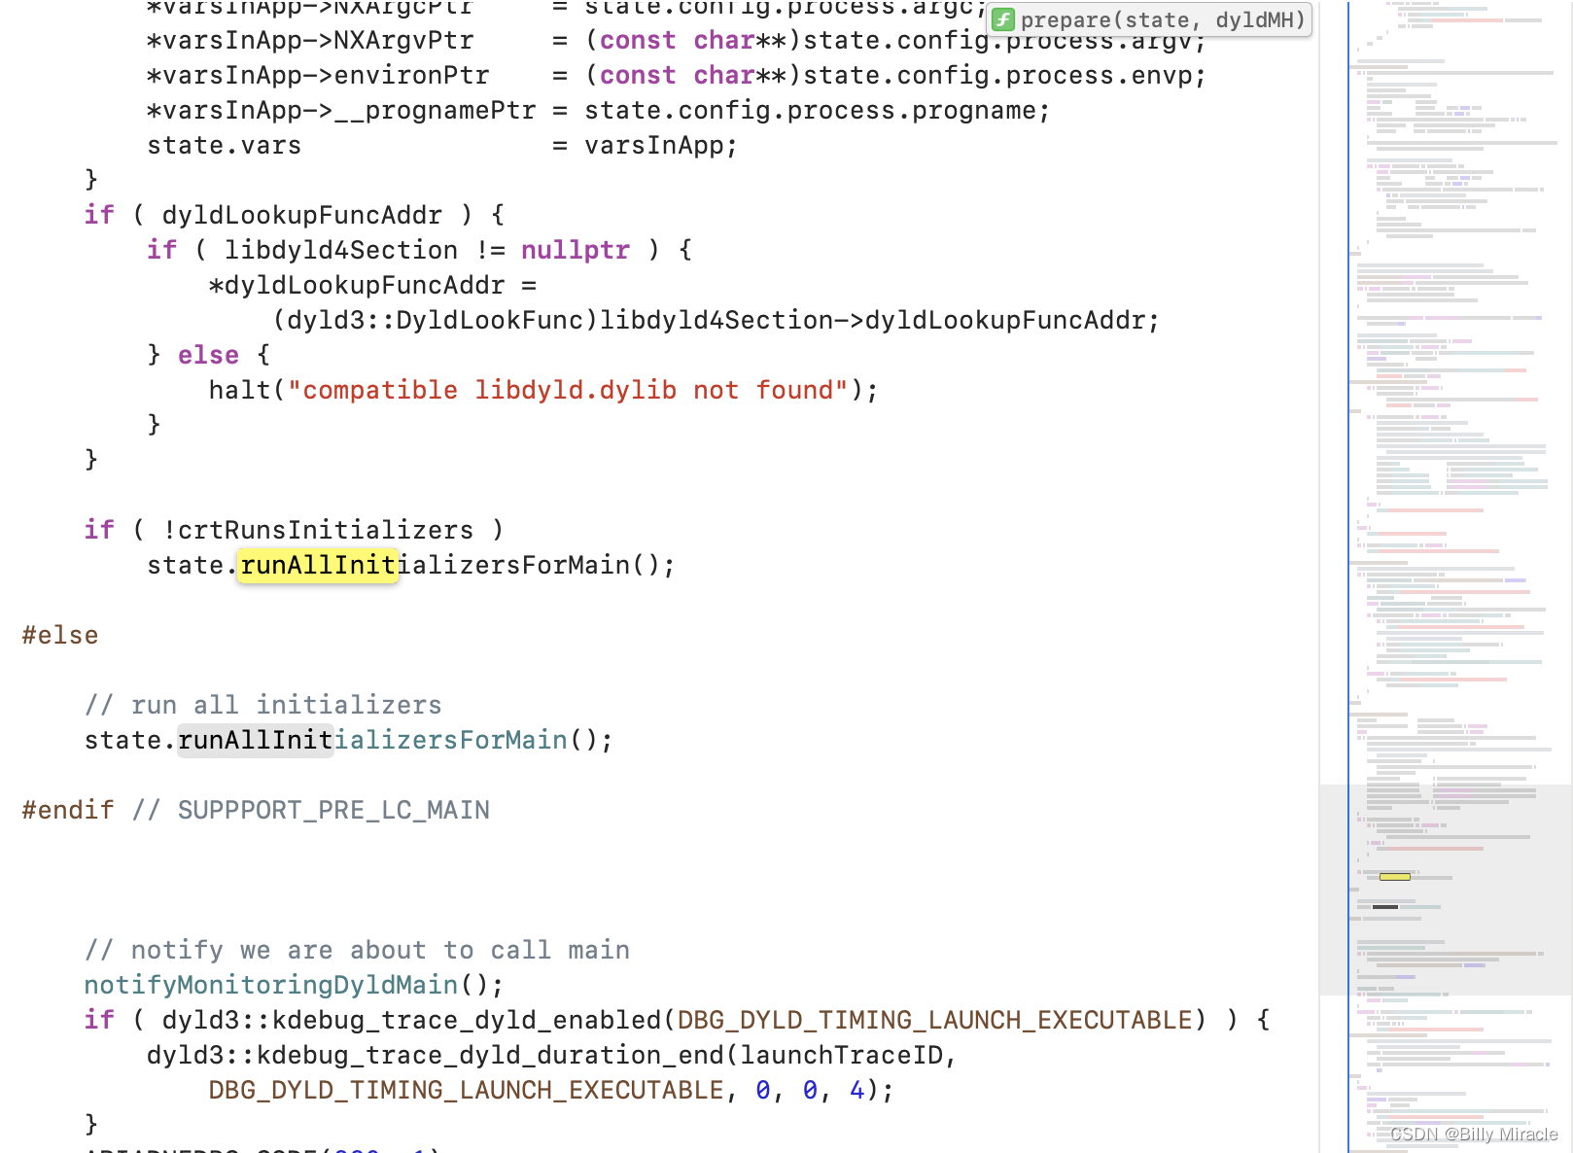Click the dark marker in the minimap
Image resolution: width=1573 pixels, height=1153 pixels.
[1384, 907]
